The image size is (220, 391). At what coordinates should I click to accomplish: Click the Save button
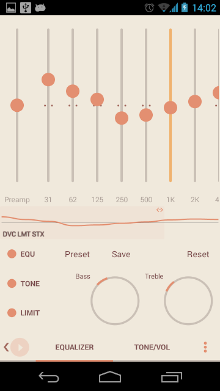(121, 254)
